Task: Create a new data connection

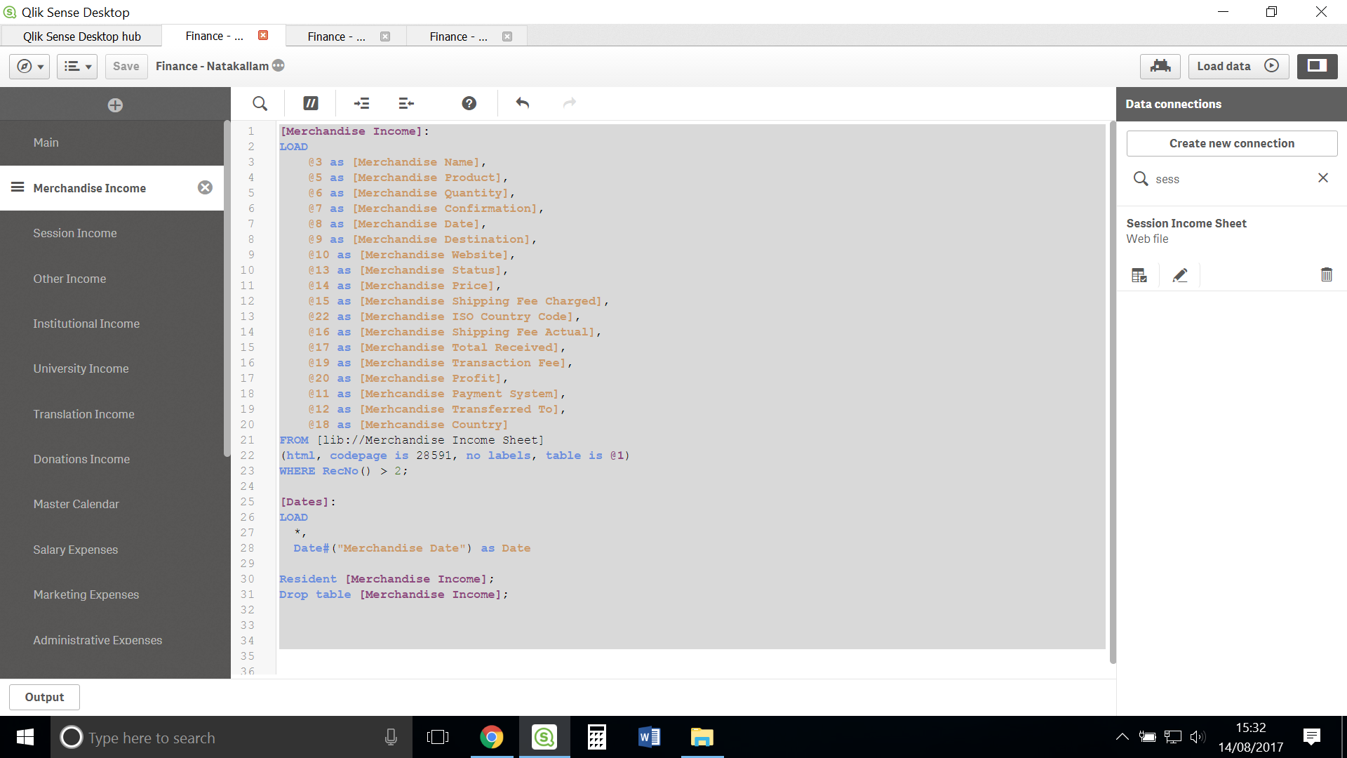Action: [1231, 143]
